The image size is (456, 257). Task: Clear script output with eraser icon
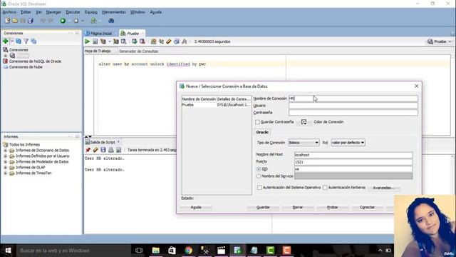[x=95, y=150]
